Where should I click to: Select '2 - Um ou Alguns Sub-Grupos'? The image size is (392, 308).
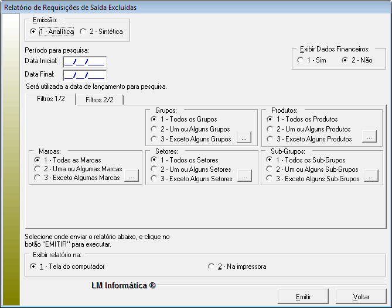click(270, 169)
